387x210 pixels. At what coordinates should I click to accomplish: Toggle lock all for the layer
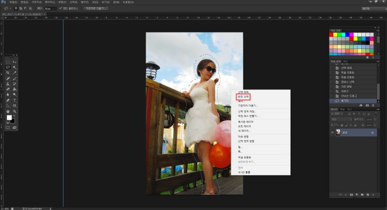(356, 126)
